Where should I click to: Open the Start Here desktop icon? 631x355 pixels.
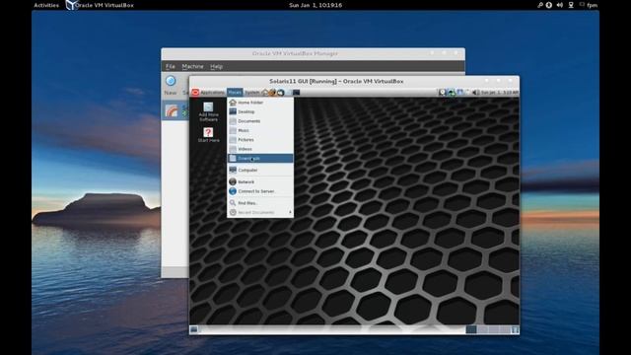click(x=208, y=135)
